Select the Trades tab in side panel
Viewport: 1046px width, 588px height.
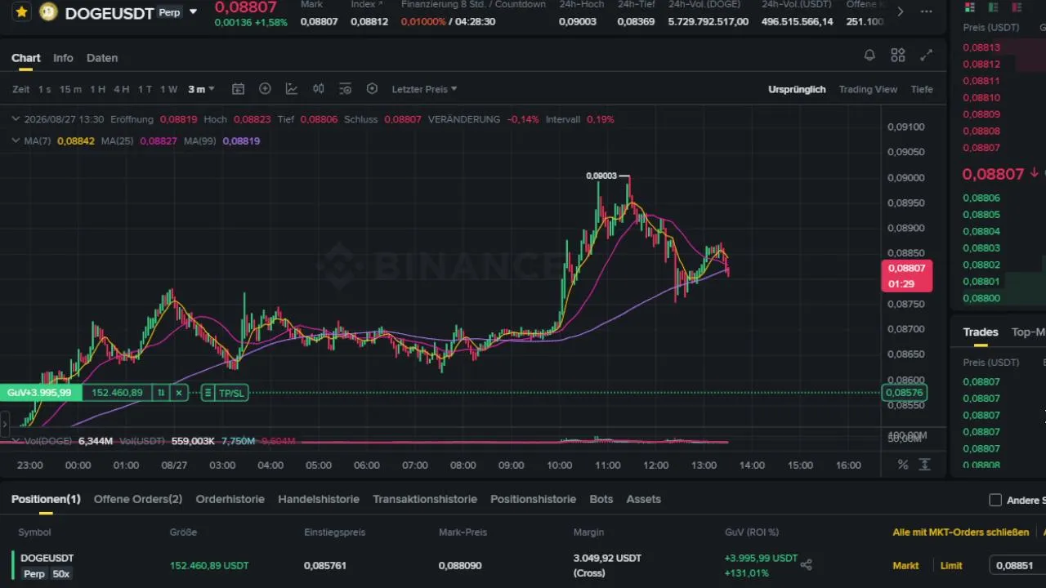click(981, 332)
